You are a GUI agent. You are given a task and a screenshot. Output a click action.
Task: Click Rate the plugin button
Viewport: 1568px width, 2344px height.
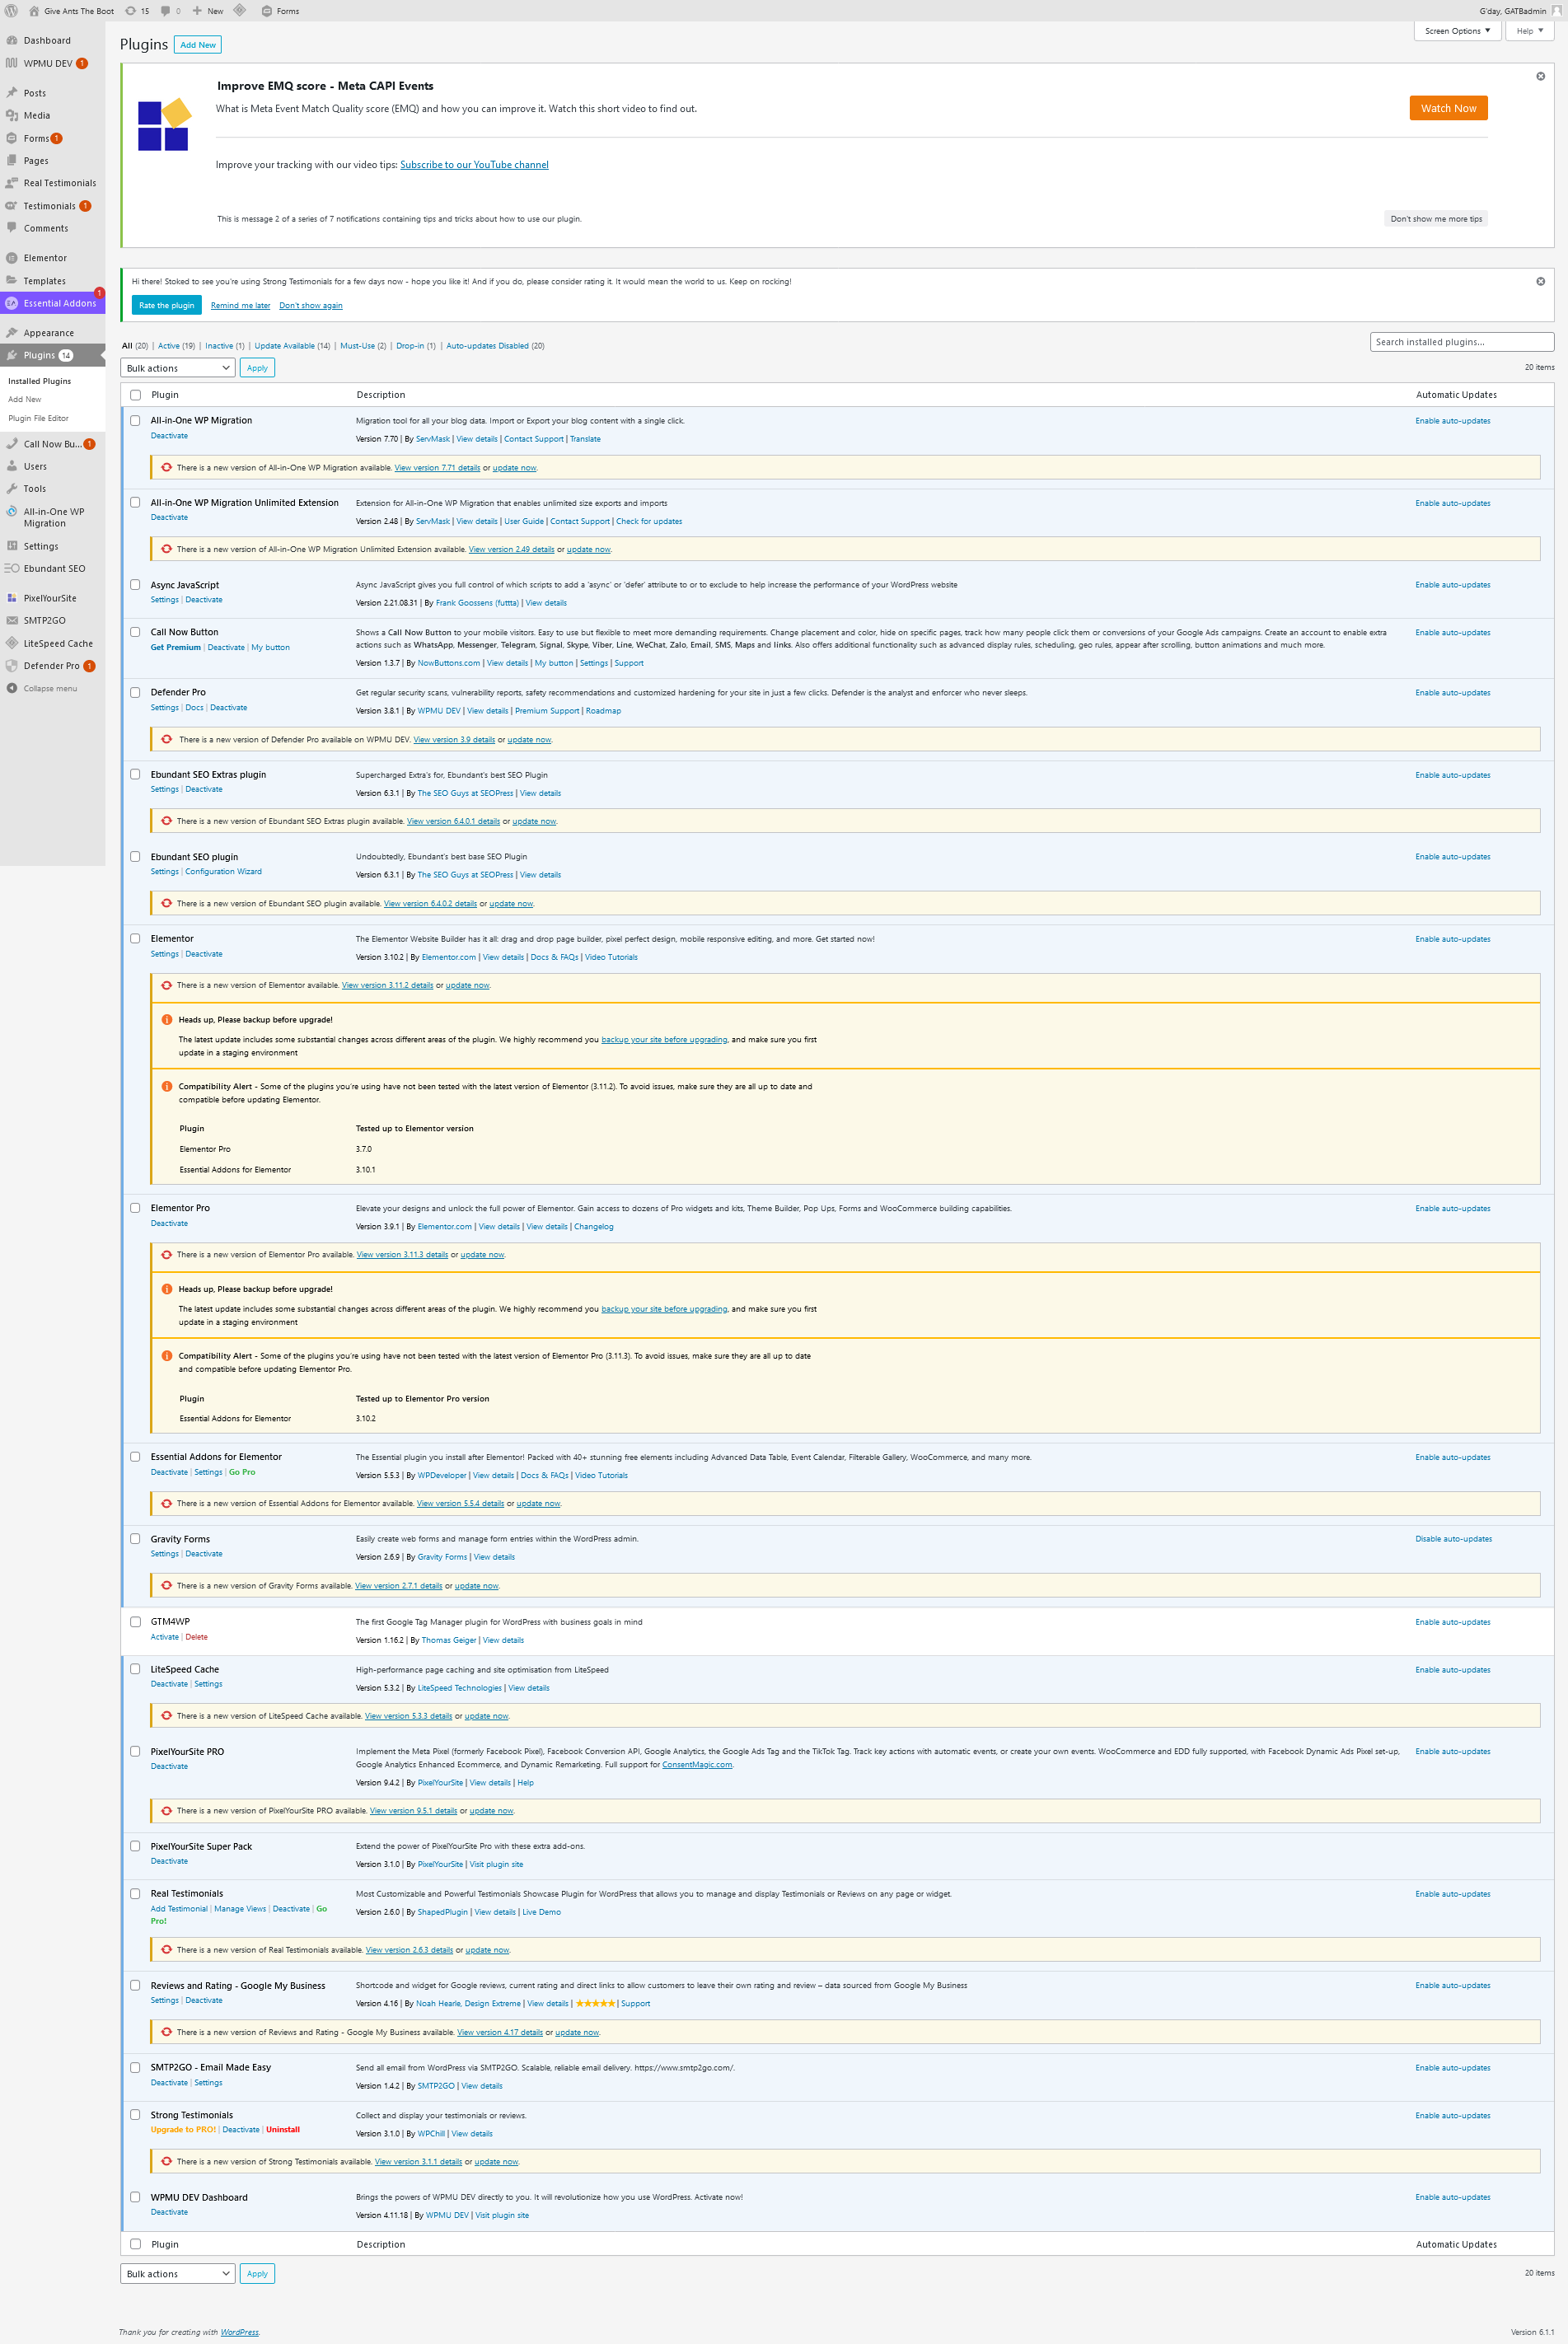click(x=166, y=305)
